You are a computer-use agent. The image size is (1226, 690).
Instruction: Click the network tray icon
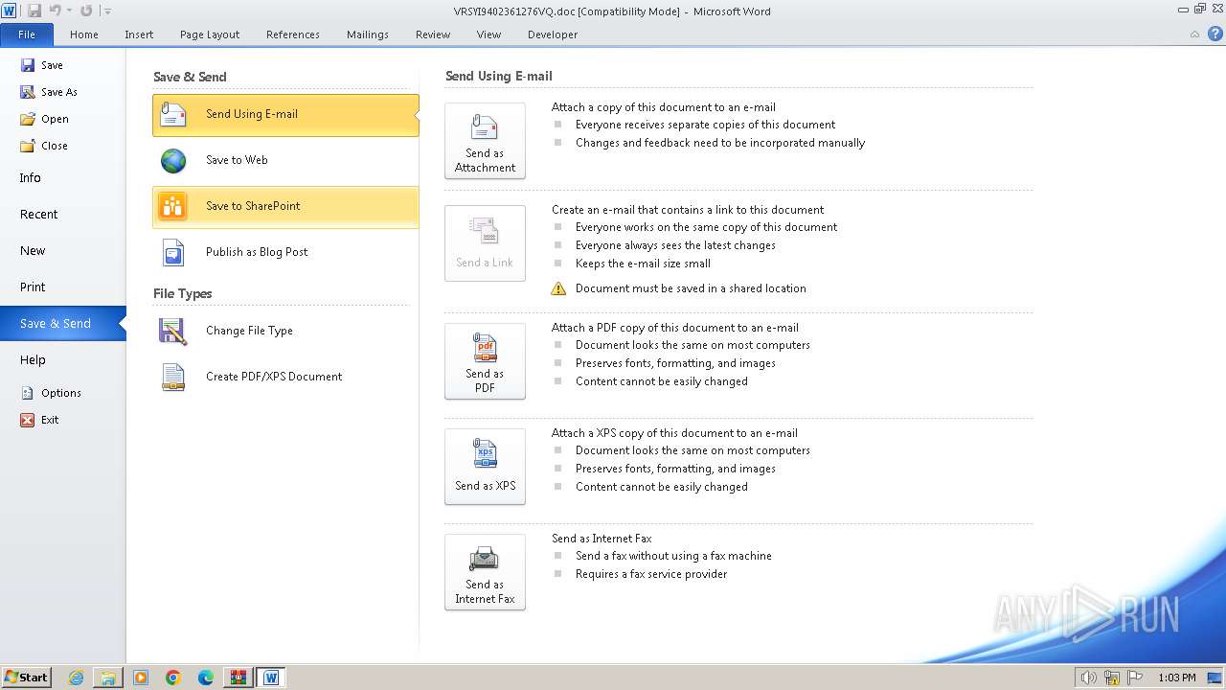click(1112, 678)
